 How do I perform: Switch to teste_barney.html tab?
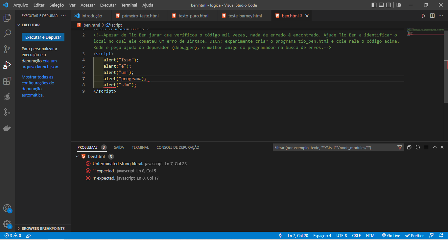click(245, 16)
